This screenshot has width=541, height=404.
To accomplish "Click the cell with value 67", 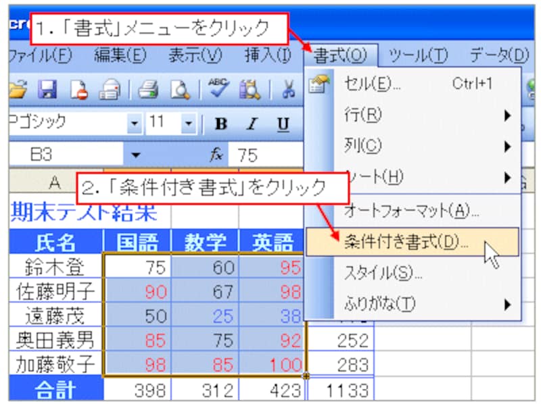I will pos(205,292).
